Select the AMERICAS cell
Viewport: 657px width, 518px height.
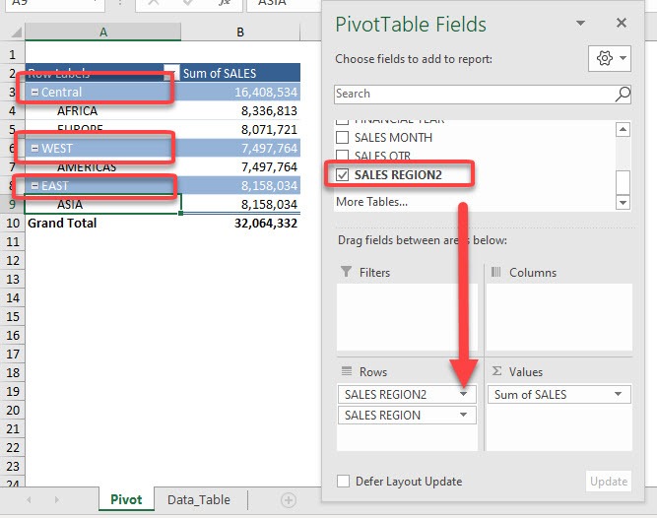tap(103, 167)
